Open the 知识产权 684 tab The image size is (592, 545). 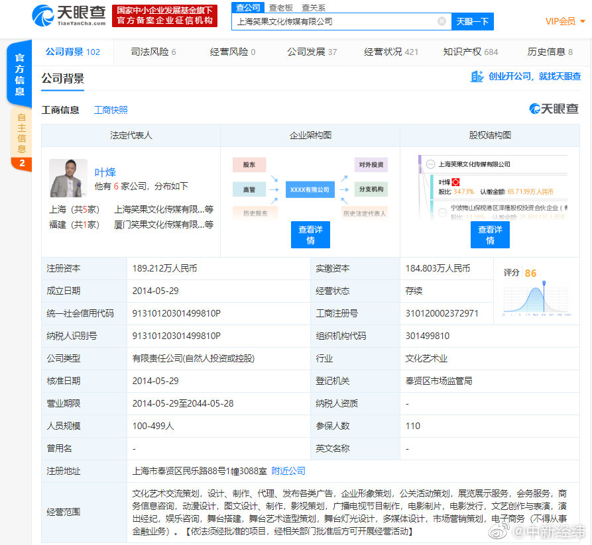471,52
